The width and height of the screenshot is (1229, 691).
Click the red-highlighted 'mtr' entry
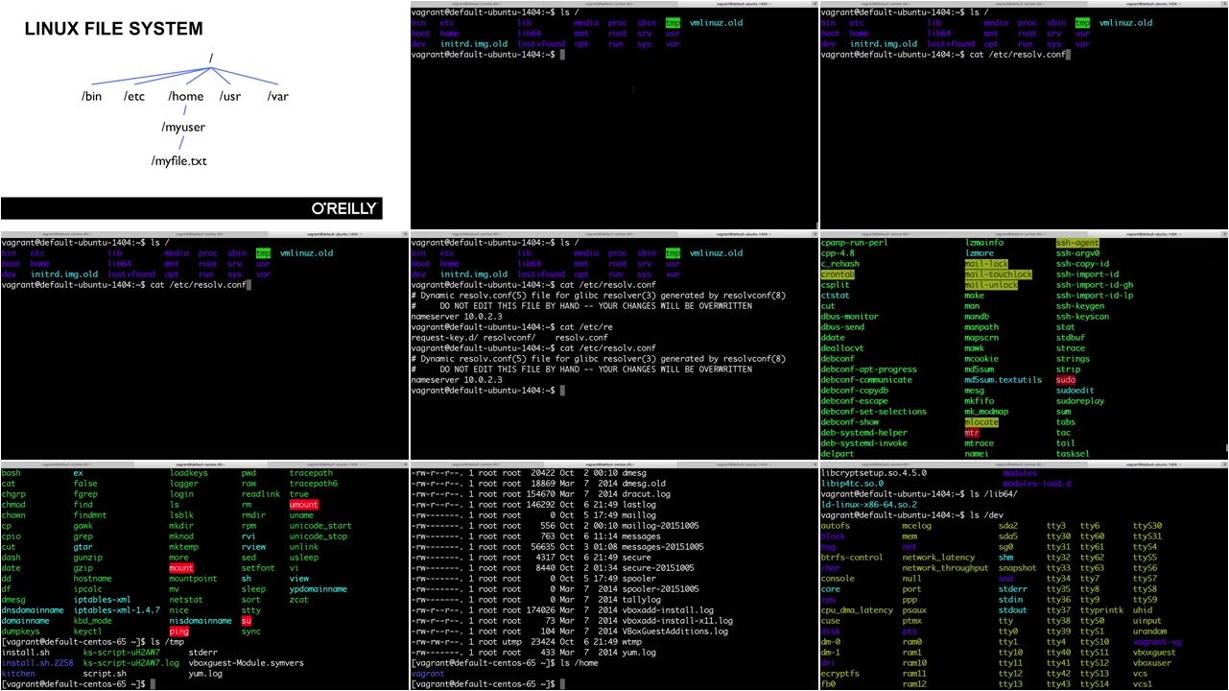tap(972, 433)
